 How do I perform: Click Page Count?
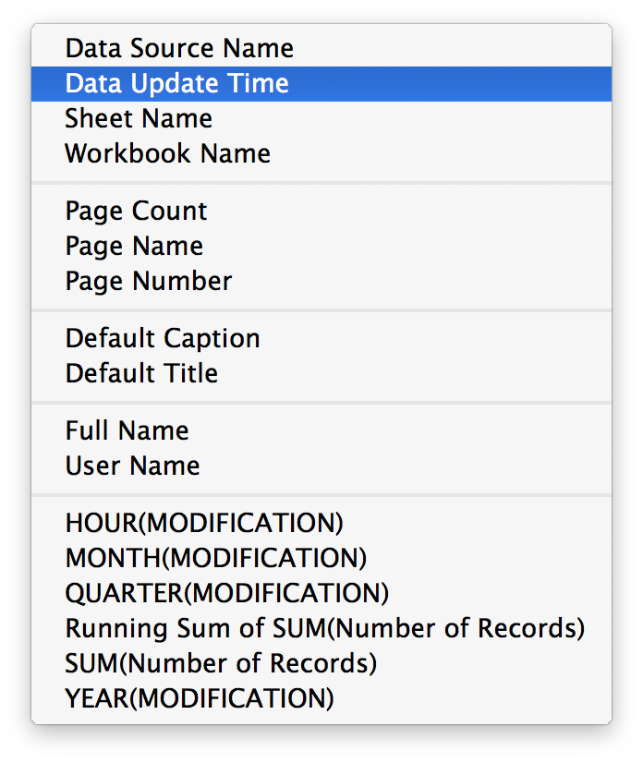[x=135, y=211]
